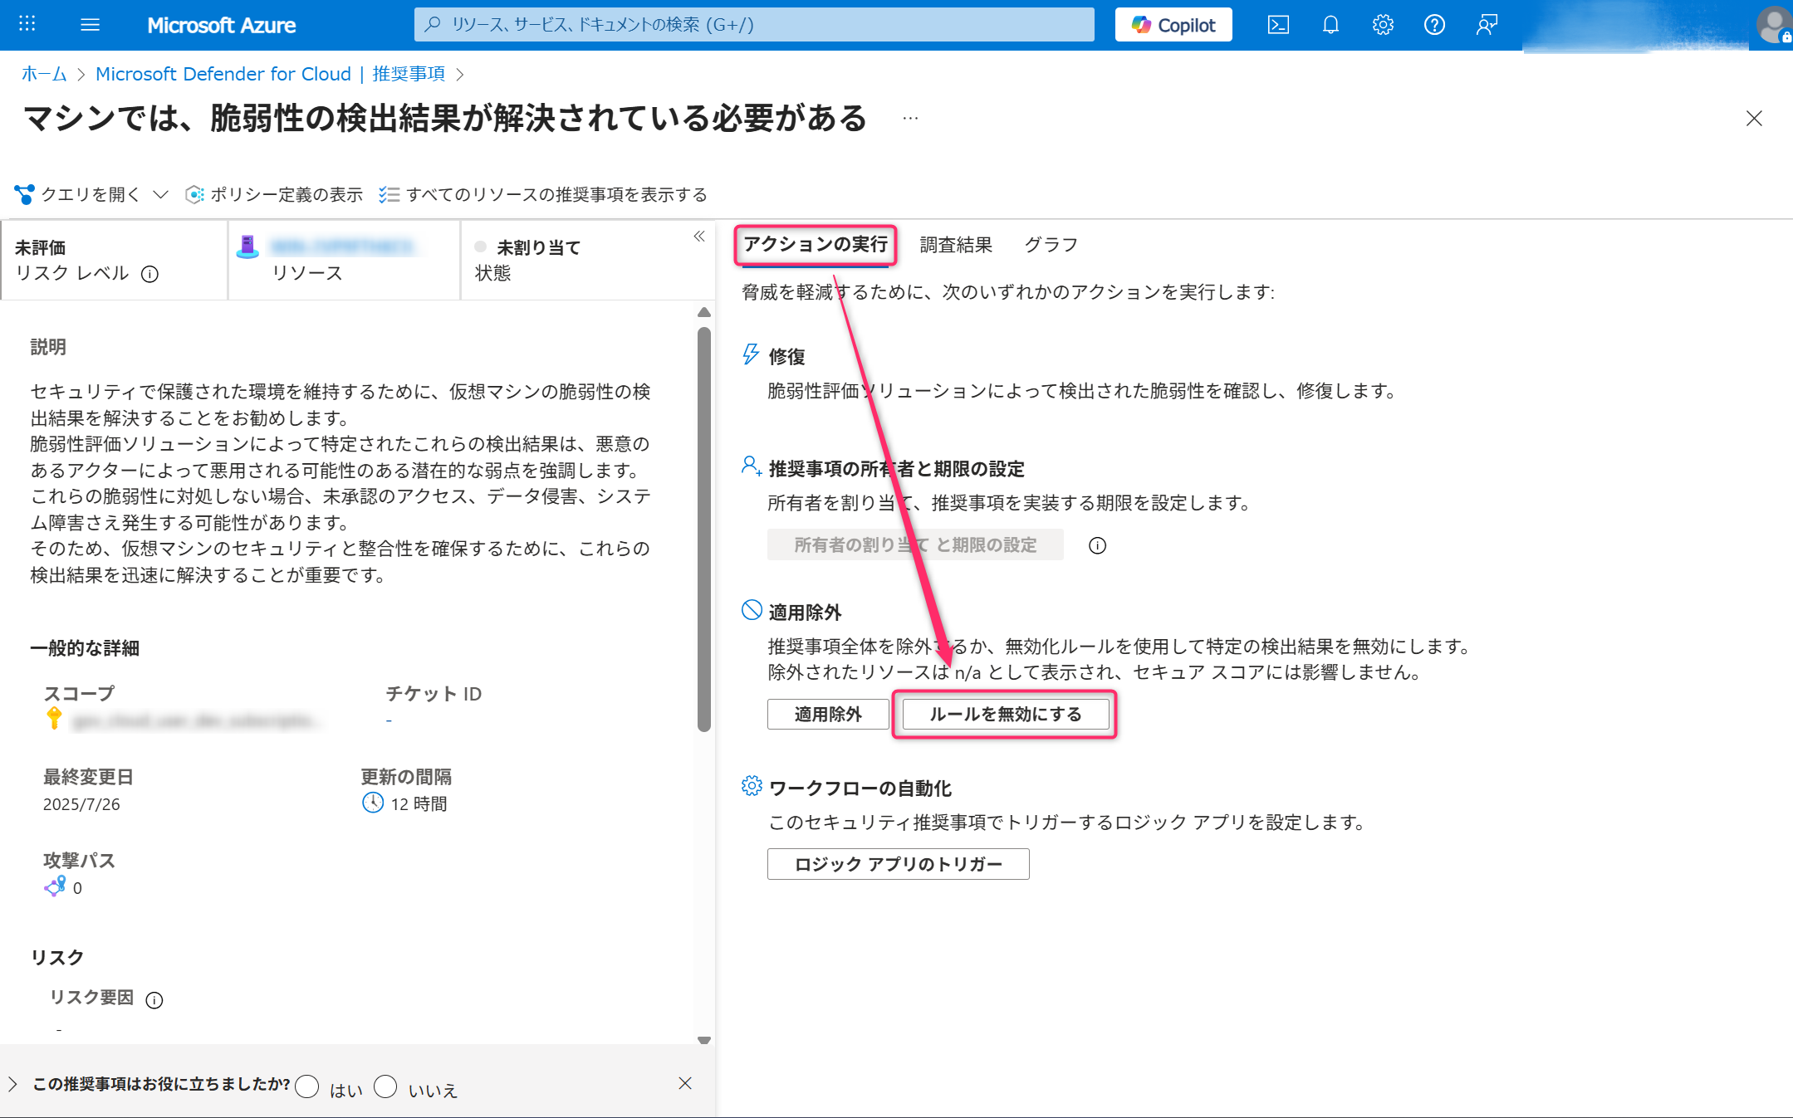
Task: Select はい for the feedback question
Action: click(x=307, y=1086)
